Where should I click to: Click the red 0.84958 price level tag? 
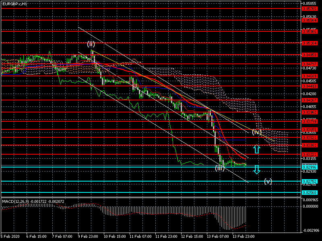[x=310, y=55]
